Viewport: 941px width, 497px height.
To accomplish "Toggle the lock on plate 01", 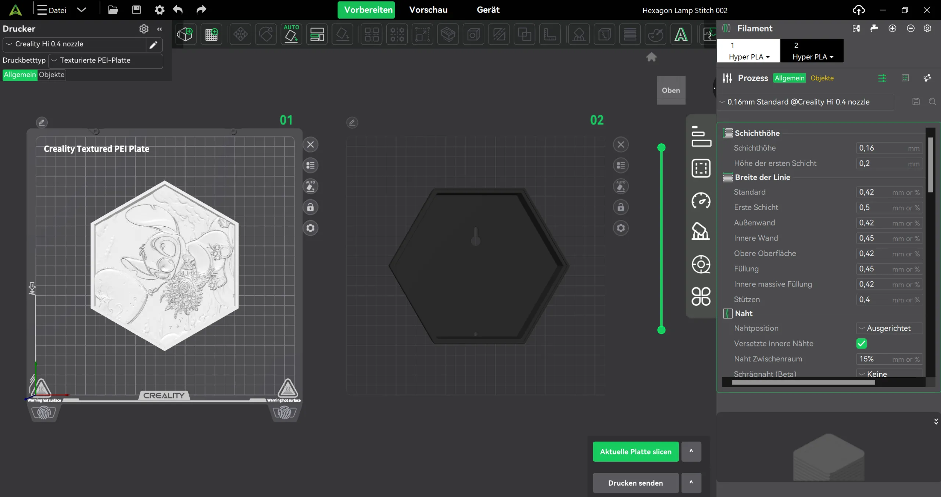I will (x=310, y=207).
